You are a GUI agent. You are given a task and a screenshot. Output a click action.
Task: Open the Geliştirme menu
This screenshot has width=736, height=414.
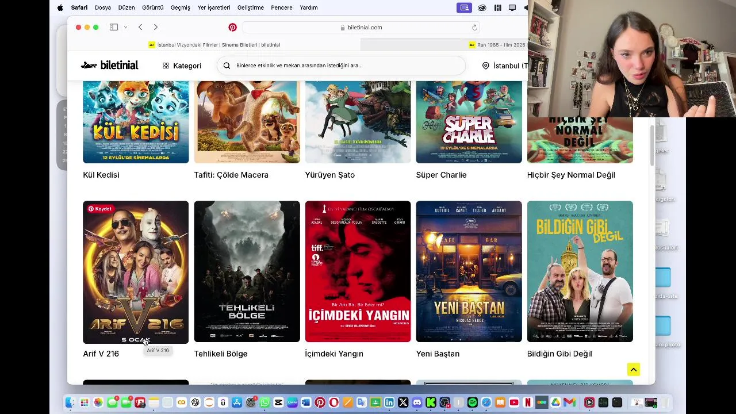(x=251, y=7)
